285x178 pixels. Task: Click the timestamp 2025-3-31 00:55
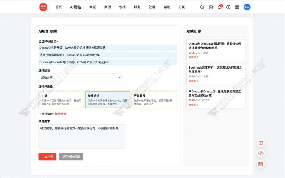pos(199,100)
